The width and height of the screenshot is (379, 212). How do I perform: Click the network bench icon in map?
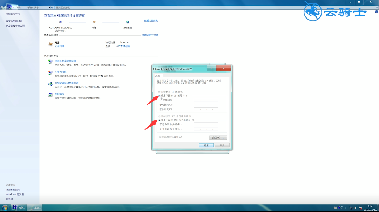(94, 22)
